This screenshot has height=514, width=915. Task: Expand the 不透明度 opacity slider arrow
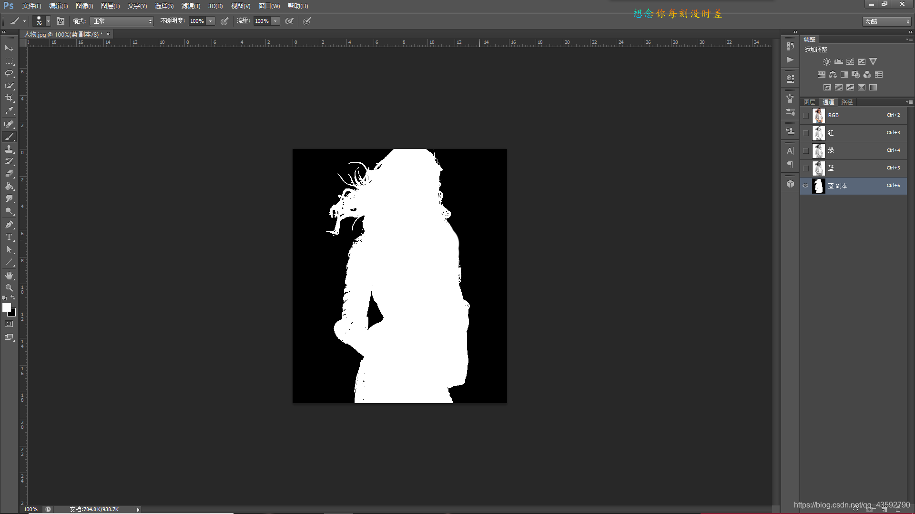[210, 21]
